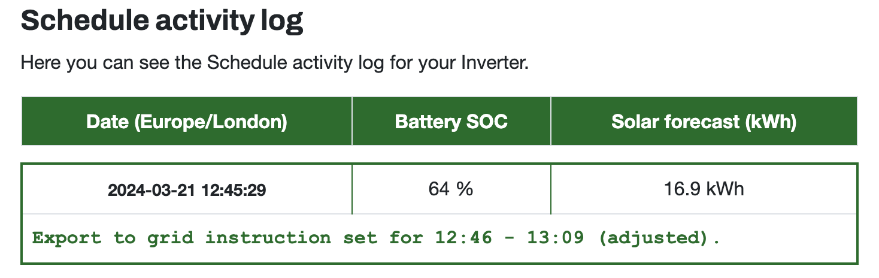Select the "Battery SOC" column header
Screen dimensions: 879x278
[451, 122]
